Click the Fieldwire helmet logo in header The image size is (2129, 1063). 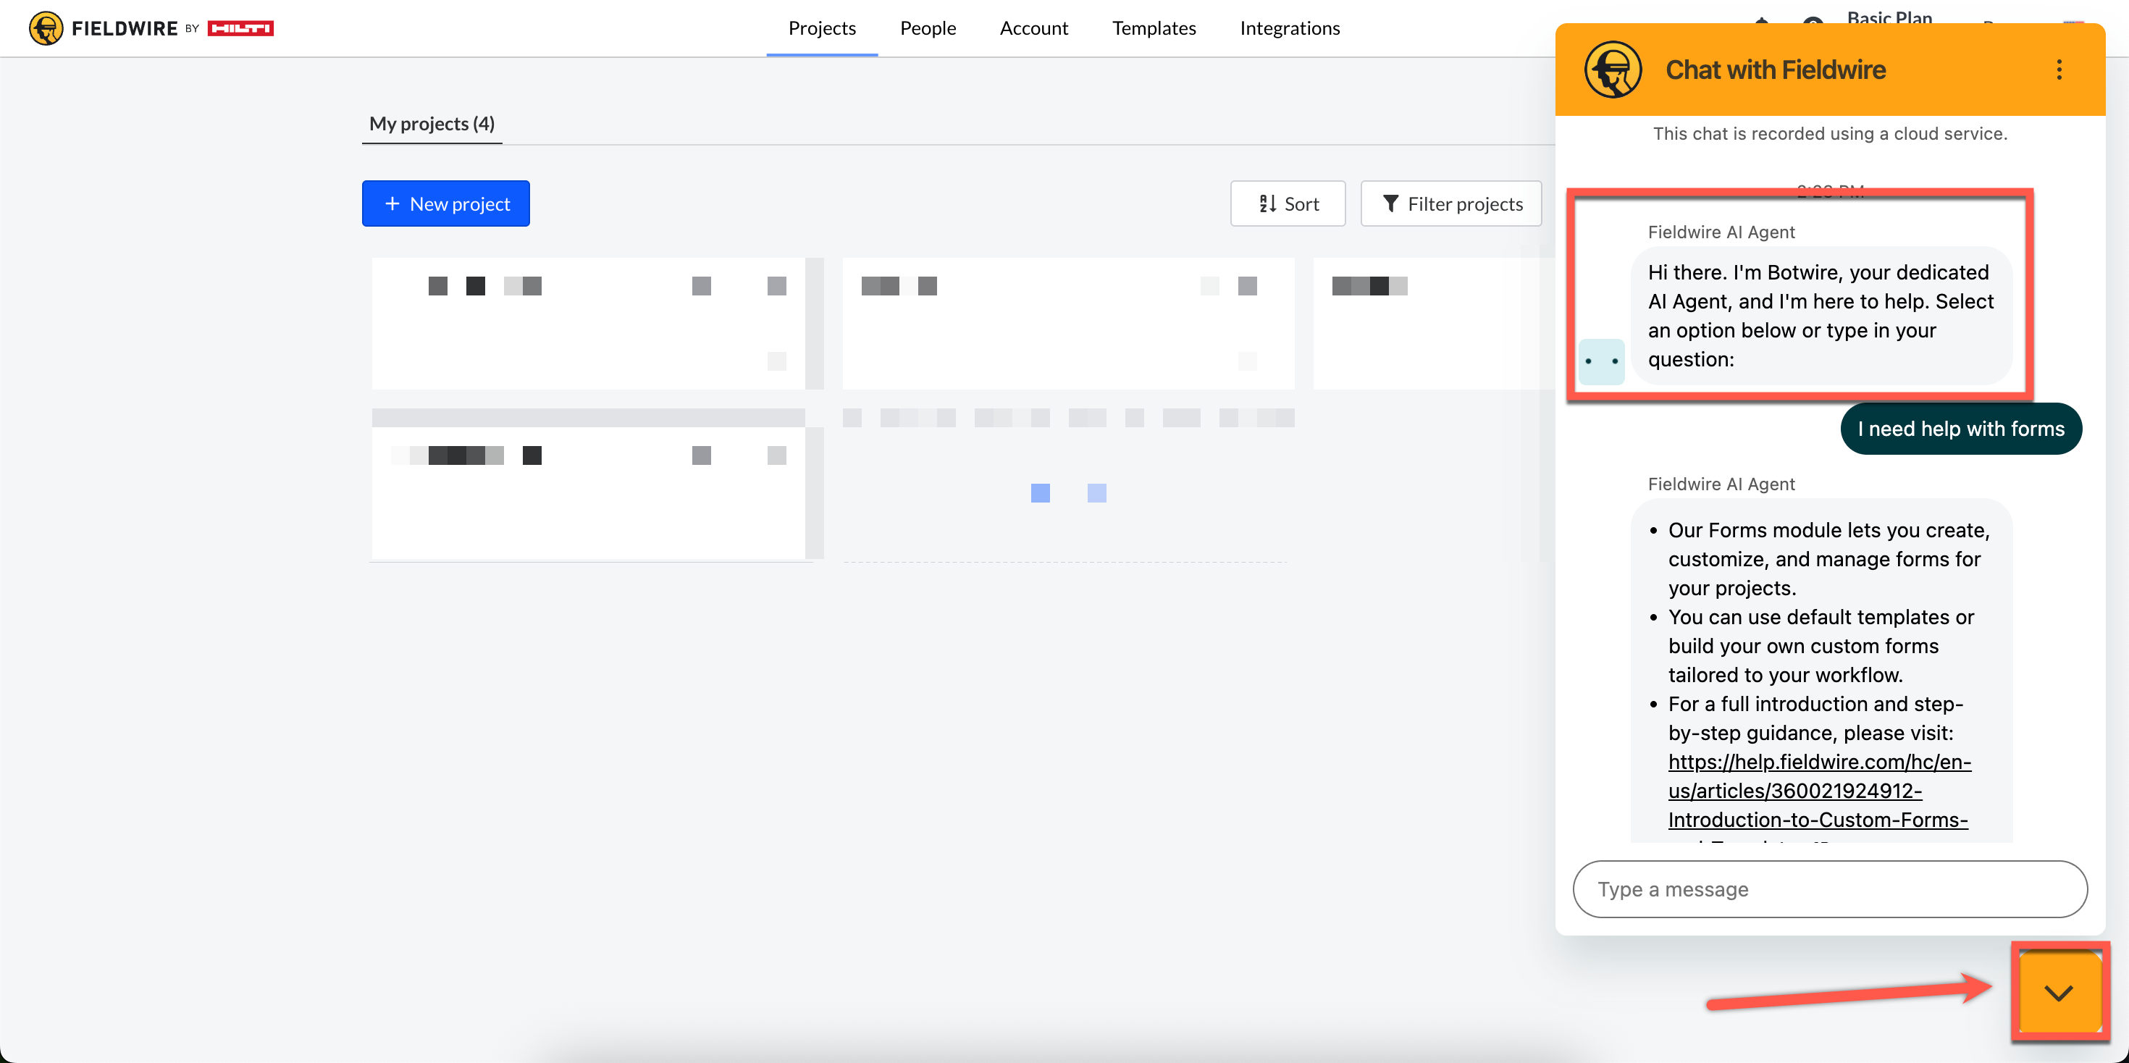click(x=46, y=28)
